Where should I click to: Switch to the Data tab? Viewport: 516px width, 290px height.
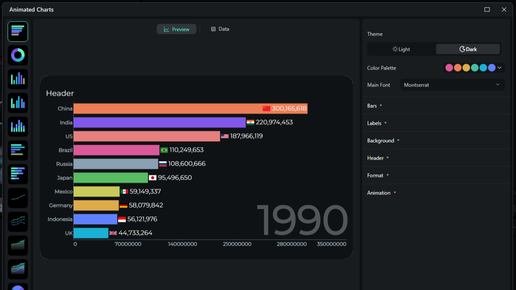220,29
